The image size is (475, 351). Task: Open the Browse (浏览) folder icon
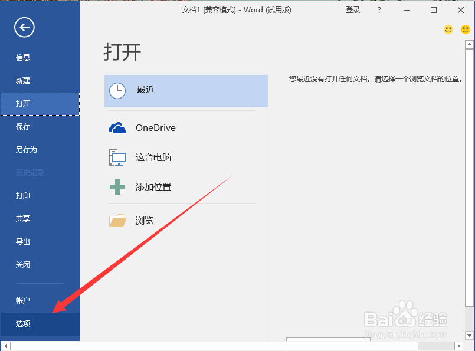pos(117,220)
